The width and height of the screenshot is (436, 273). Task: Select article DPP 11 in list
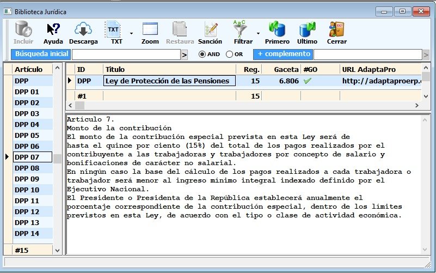27,201
